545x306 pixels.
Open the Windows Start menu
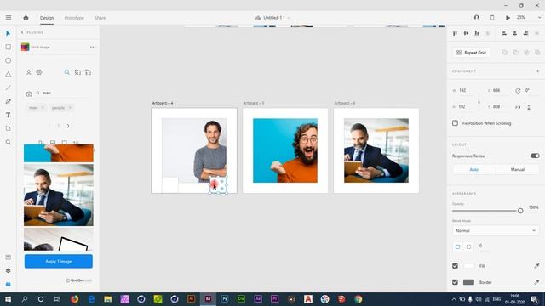coord(8,299)
